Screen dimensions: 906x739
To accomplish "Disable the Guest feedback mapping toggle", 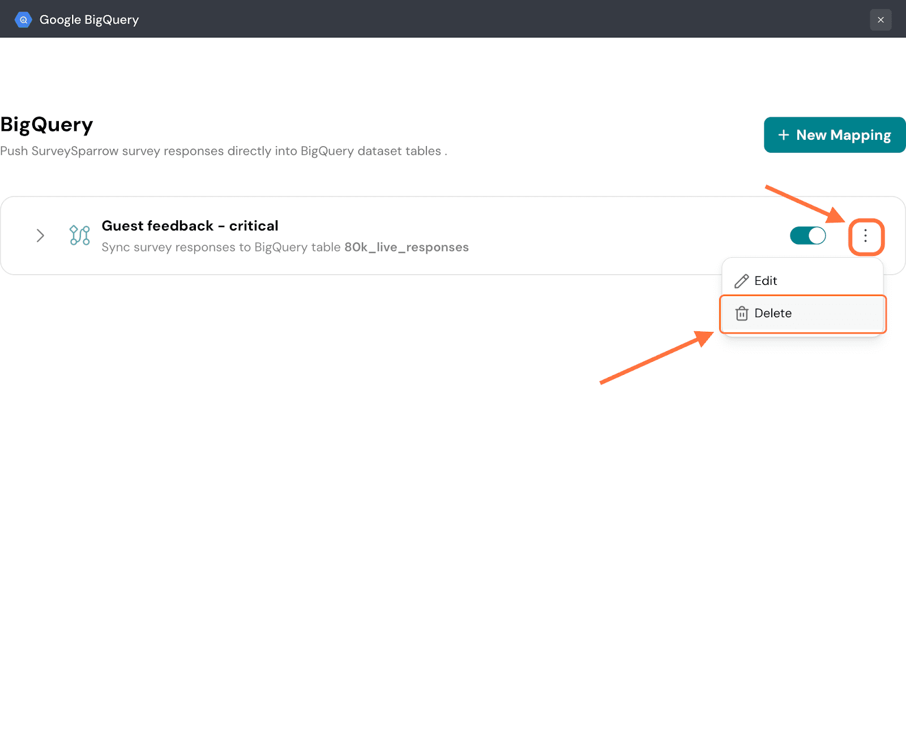I will (x=807, y=236).
